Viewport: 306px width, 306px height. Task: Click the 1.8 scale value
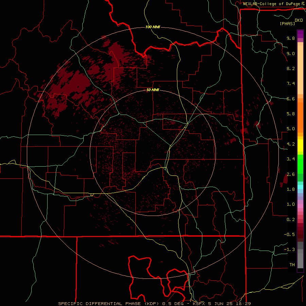click(x=291, y=189)
